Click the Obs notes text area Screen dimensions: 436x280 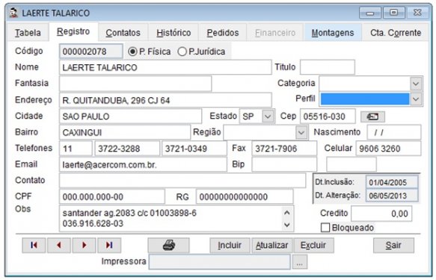click(176, 218)
